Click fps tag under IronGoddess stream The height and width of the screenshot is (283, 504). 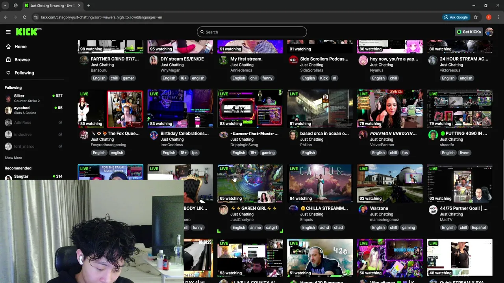(x=195, y=153)
